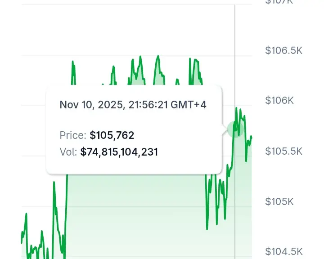Image resolution: width=324 pixels, height=259 pixels.
Task: Click the $105.5K y-axis label
Action: [x=283, y=151]
